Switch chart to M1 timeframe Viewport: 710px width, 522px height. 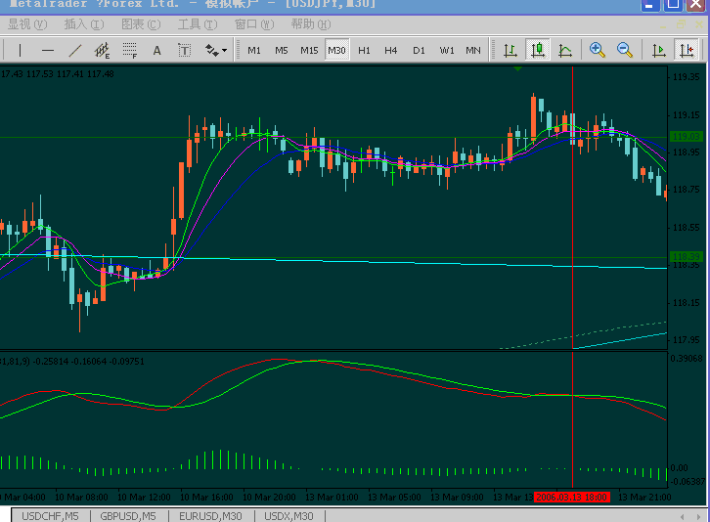(x=254, y=50)
